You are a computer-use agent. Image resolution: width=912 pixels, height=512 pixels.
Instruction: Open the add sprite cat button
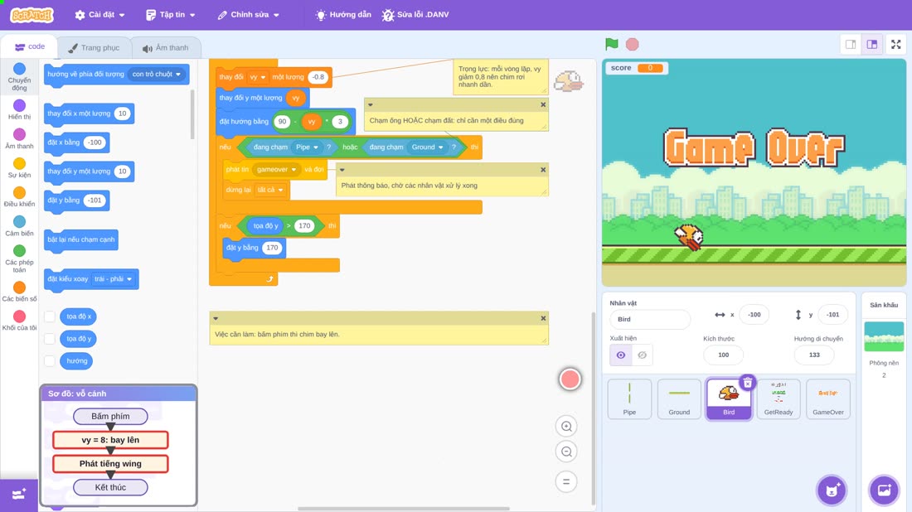(x=832, y=490)
